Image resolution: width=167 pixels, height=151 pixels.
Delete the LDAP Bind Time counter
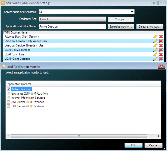161,54
